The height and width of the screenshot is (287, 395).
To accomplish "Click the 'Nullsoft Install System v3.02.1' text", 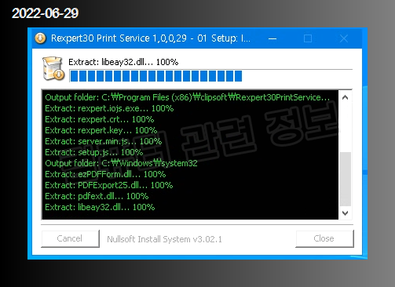I will [x=164, y=239].
